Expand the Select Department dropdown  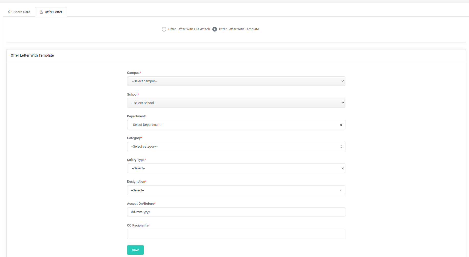(235, 125)
